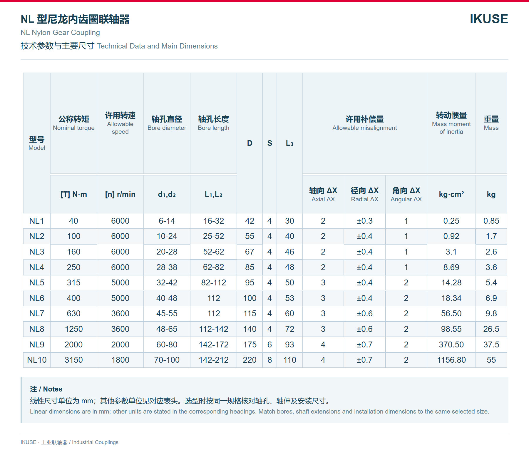Click the English note about linear dimensions

coord(260,411)
